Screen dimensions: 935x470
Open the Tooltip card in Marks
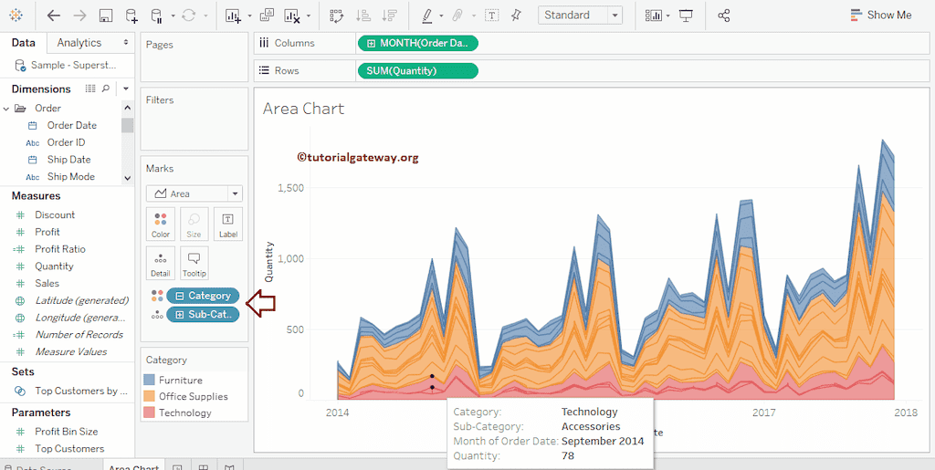(x=194, y=263)
